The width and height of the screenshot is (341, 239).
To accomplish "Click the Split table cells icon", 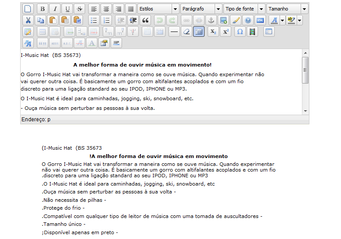I will point(147,32).
